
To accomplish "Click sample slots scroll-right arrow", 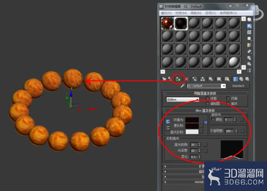I will (x=239, y=71).
